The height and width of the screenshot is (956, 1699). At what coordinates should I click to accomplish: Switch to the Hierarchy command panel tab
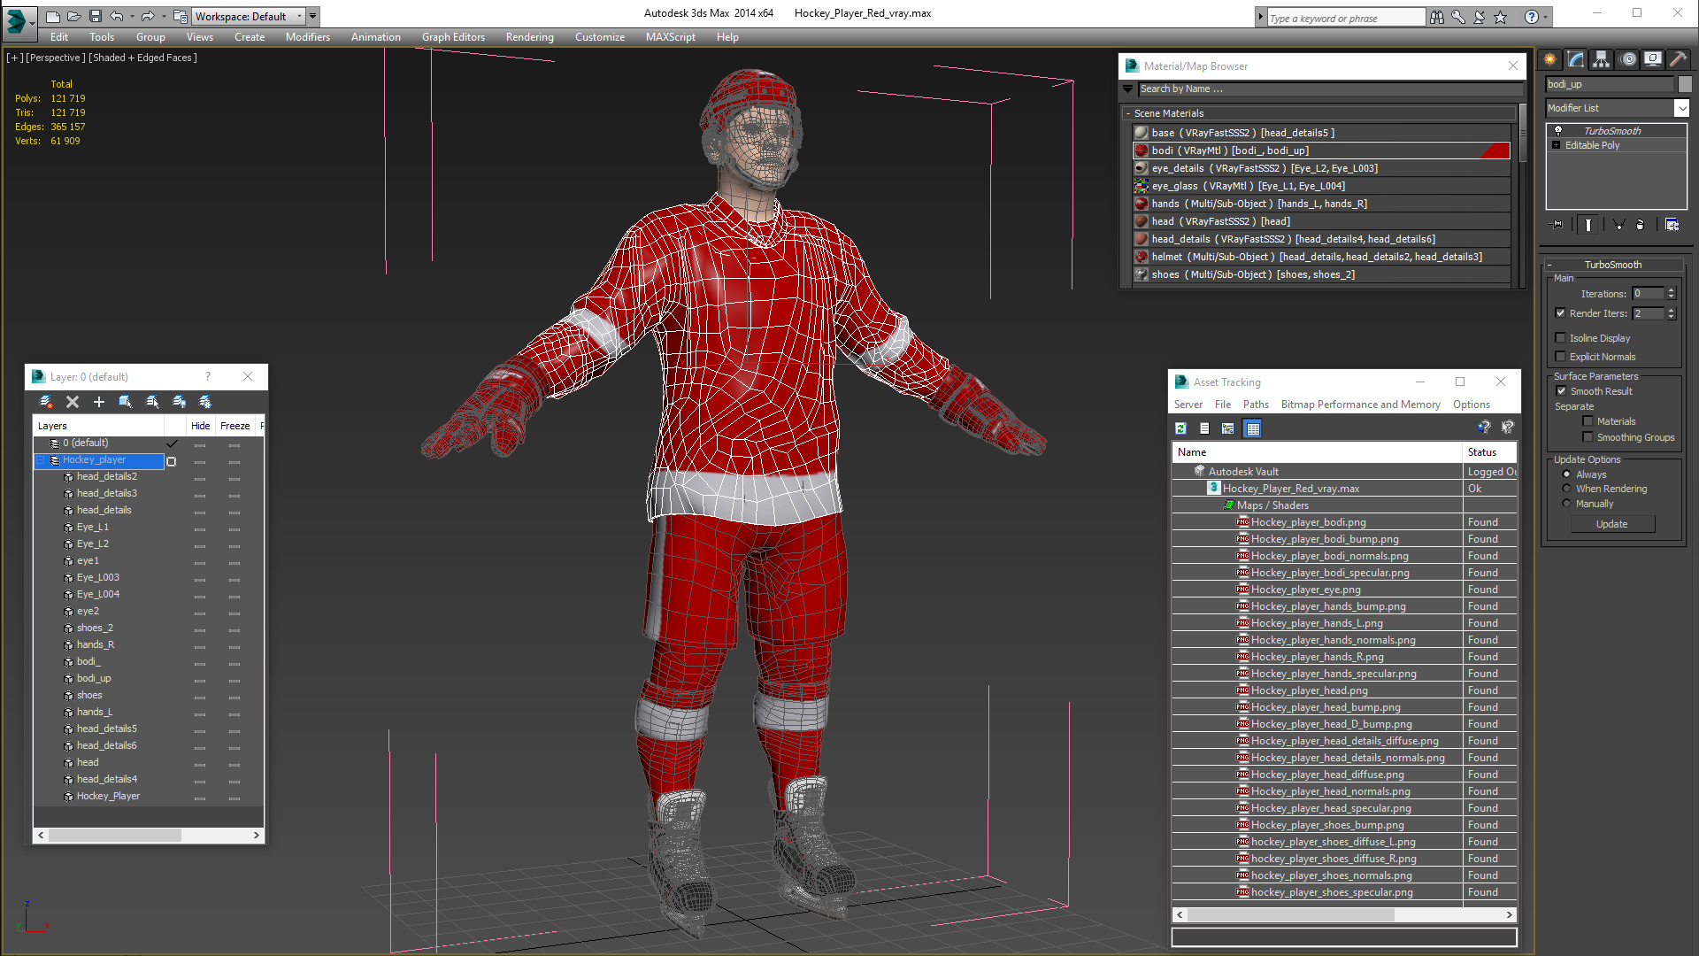[1602, 59]
